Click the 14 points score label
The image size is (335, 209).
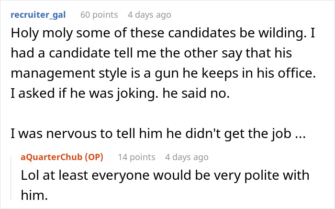point(136,157)
